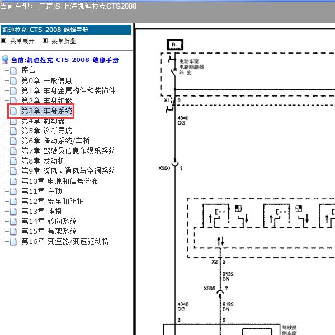
Task: Click page icon beside 第14章 转向系统
Action: pos(13,221)
